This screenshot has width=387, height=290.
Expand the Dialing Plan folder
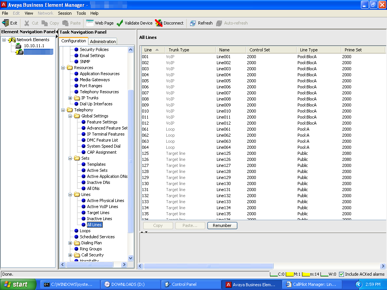(70, 243)
